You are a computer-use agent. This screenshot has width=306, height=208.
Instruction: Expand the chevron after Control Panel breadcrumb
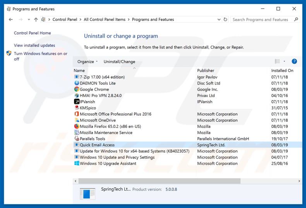(81, 19)
